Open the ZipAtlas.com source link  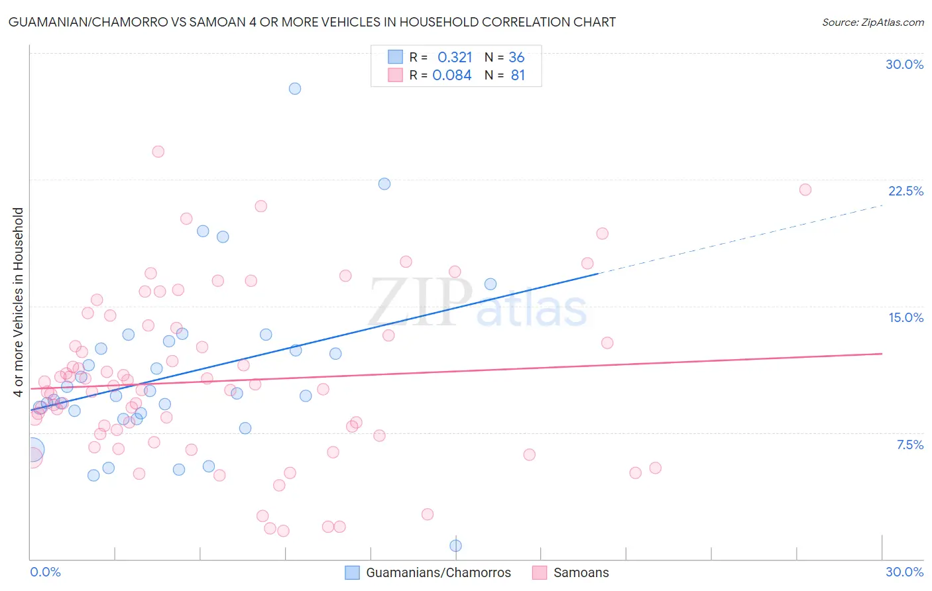(873, 22)
